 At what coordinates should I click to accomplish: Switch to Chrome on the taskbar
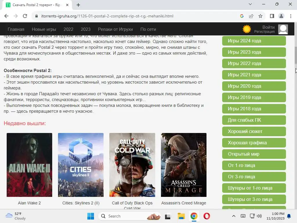click(194, 216)
